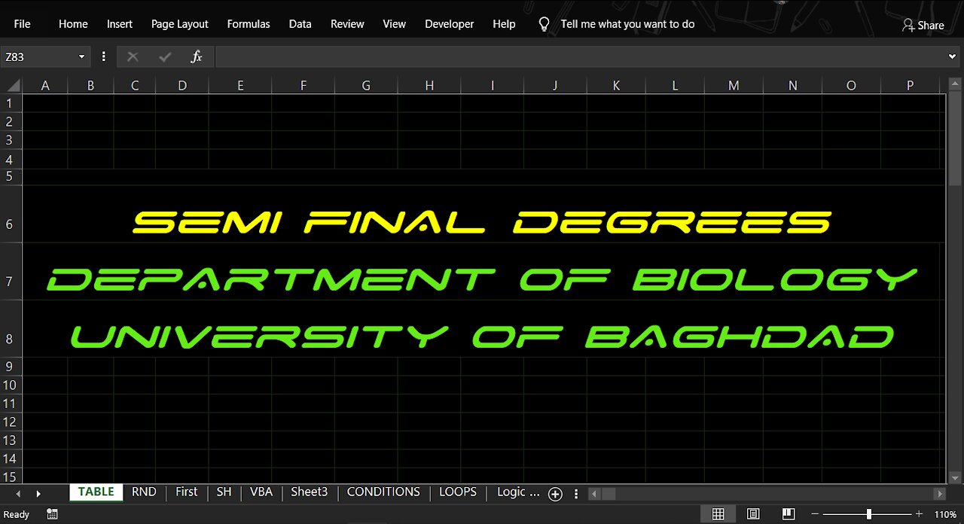Screen dimensions: 964x524
Task: Select row 12 header
Action: (x=11, y=422)
